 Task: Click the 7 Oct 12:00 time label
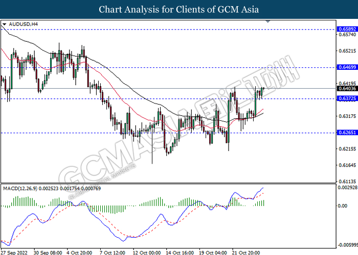tap(113, 252)
